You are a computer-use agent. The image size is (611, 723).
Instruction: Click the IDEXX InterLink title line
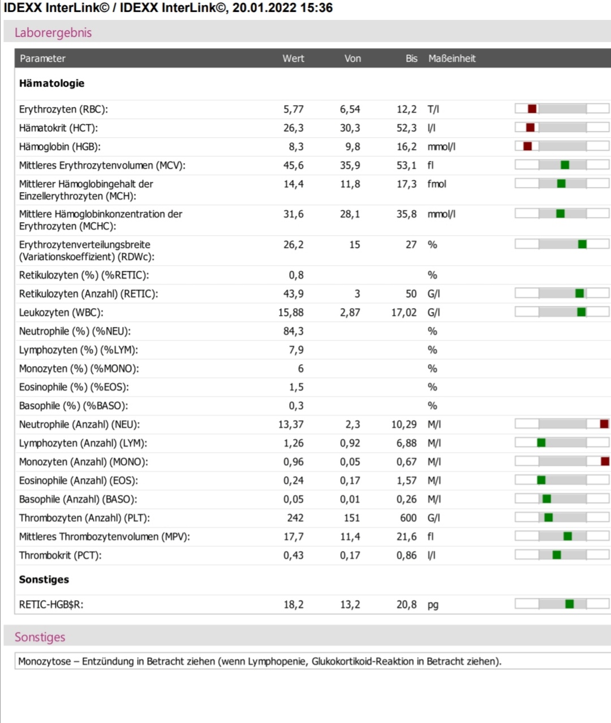pos(168,8)
